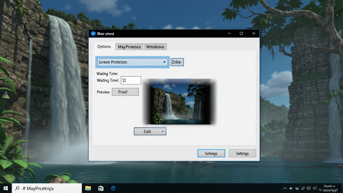Screen dimensions: 343x193
Task: Click the grey Settings button at bottom right
Action: (243, 153)
